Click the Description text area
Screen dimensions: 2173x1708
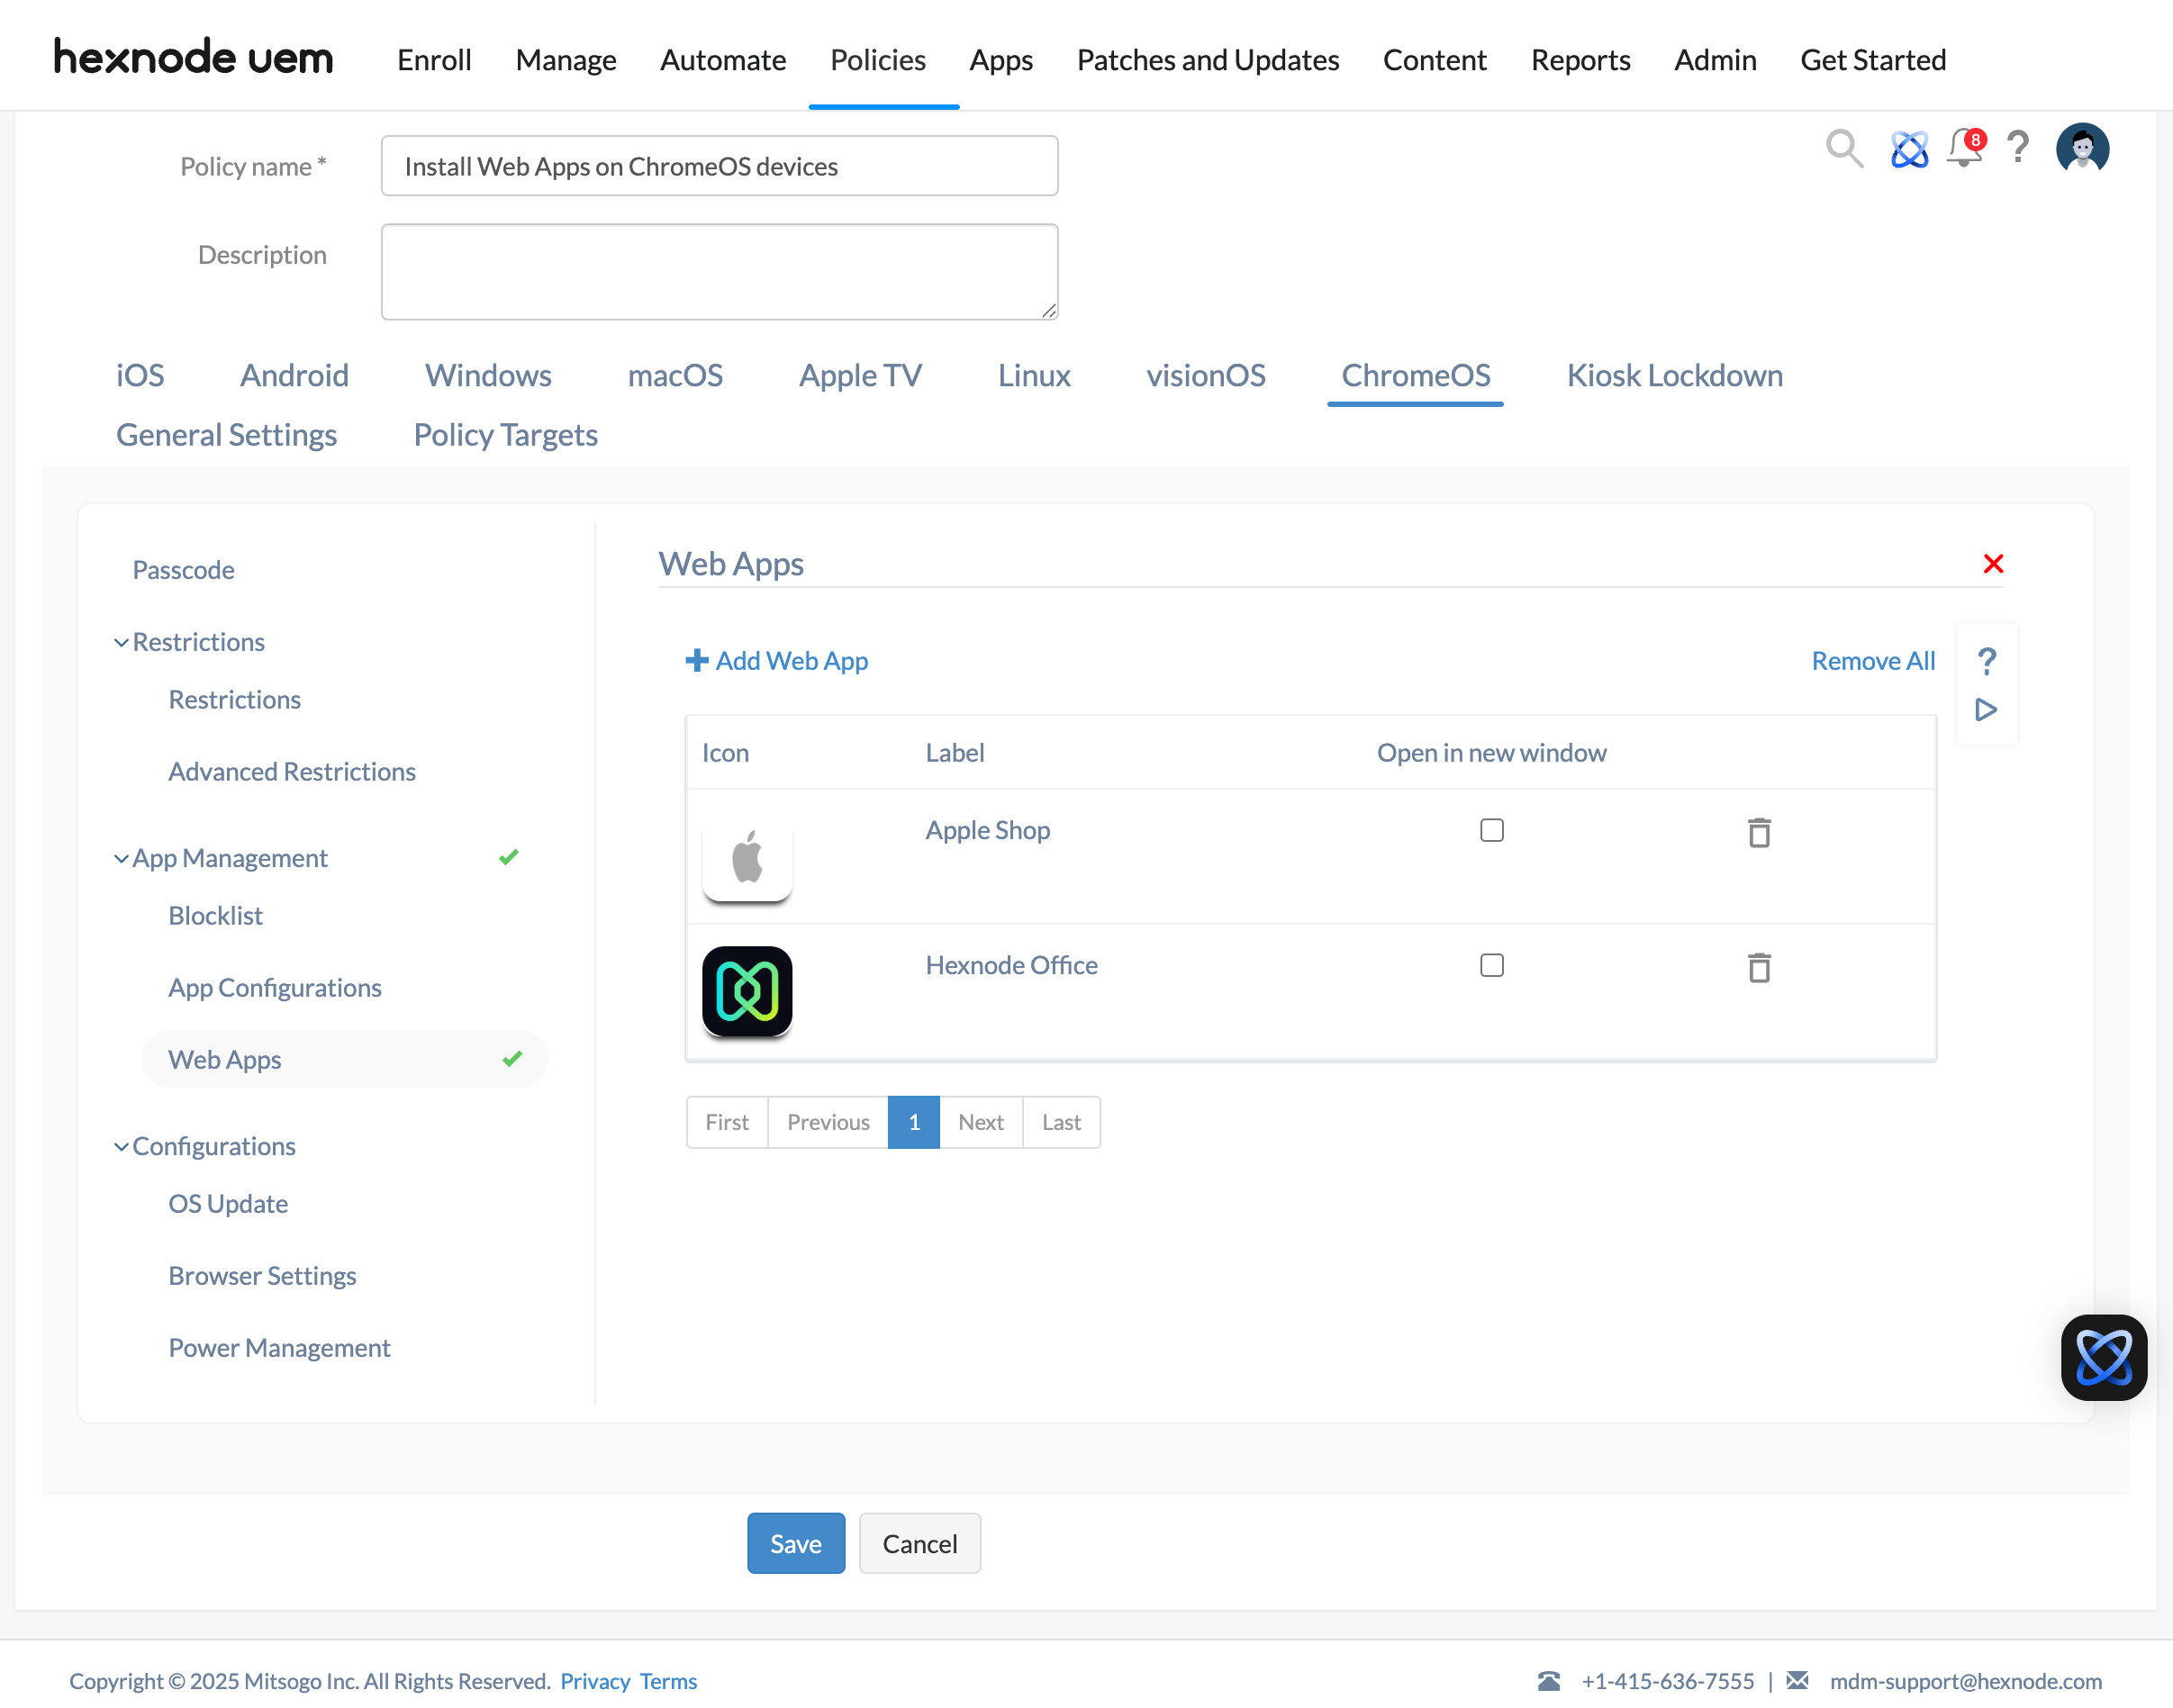tap(719, 272)
